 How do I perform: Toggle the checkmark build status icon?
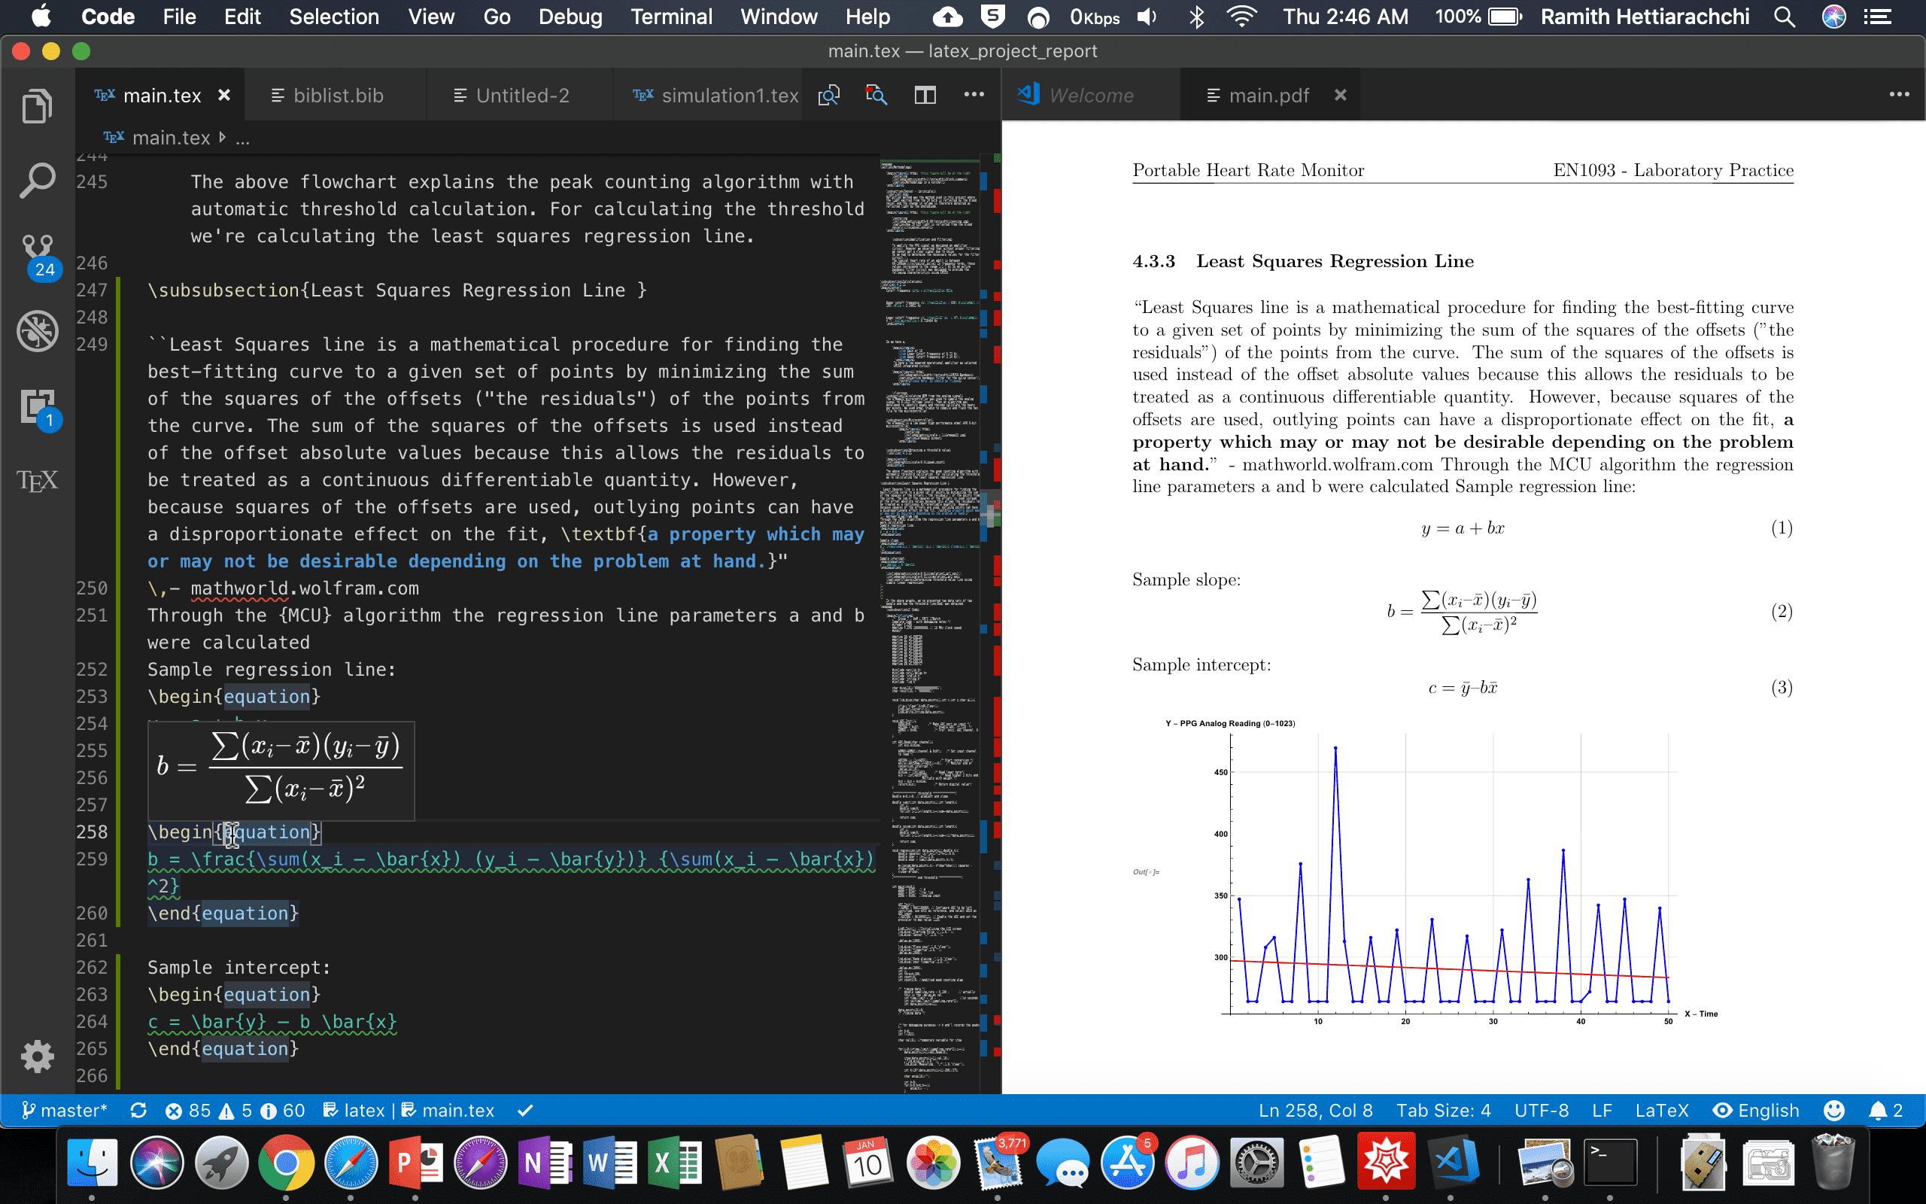[x=524, y=1110]
